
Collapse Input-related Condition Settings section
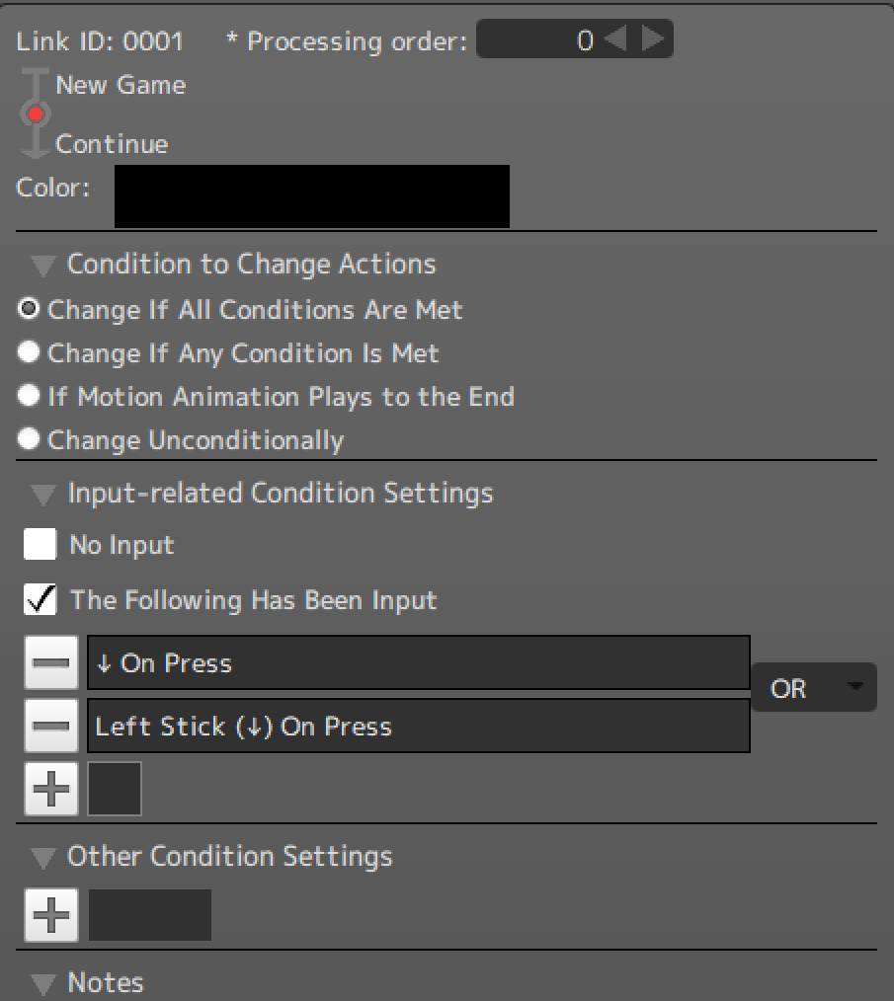(x=42, y=494)
